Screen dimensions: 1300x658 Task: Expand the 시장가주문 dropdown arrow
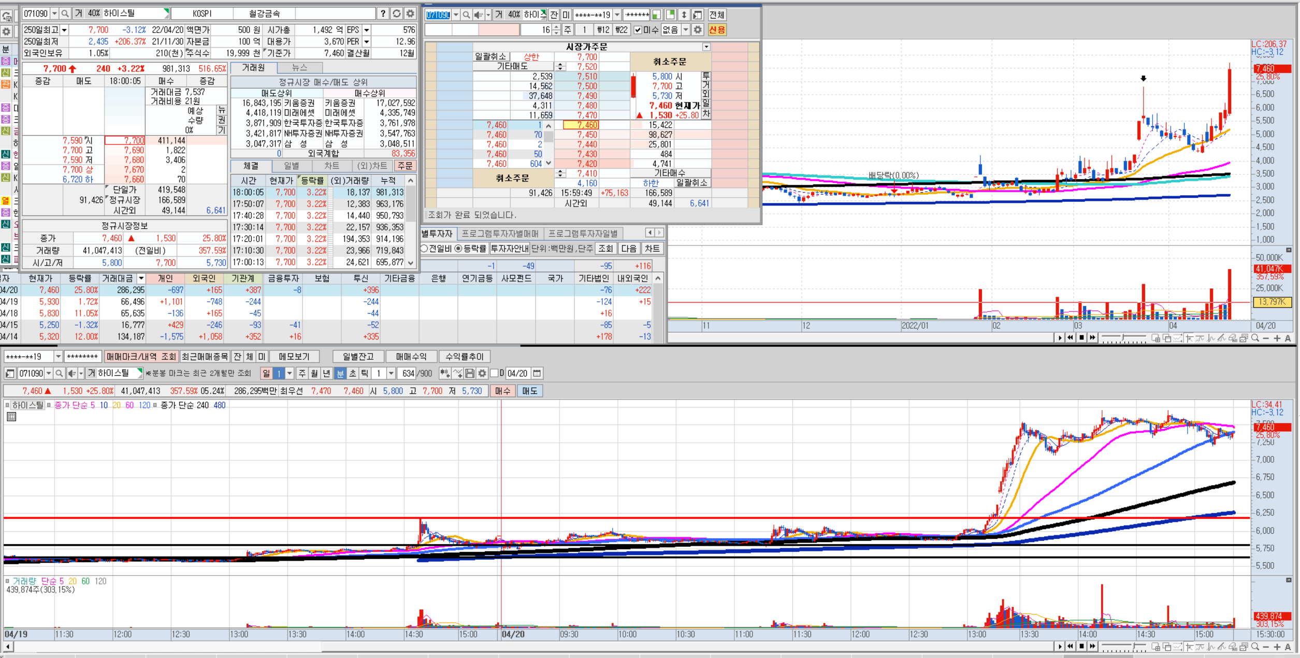click(706, 47)
